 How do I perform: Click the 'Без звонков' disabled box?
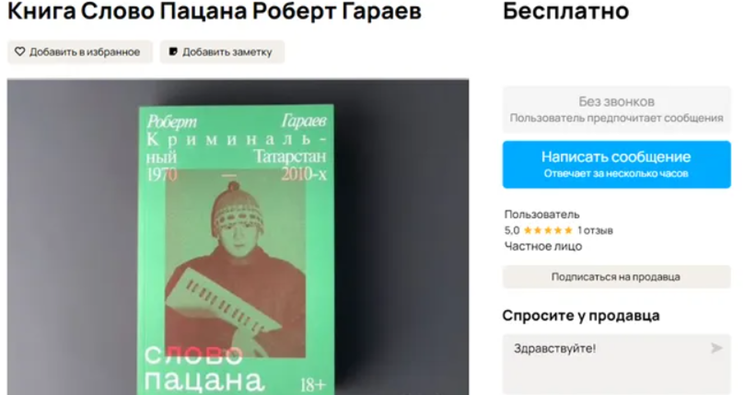tap(616, 110)
